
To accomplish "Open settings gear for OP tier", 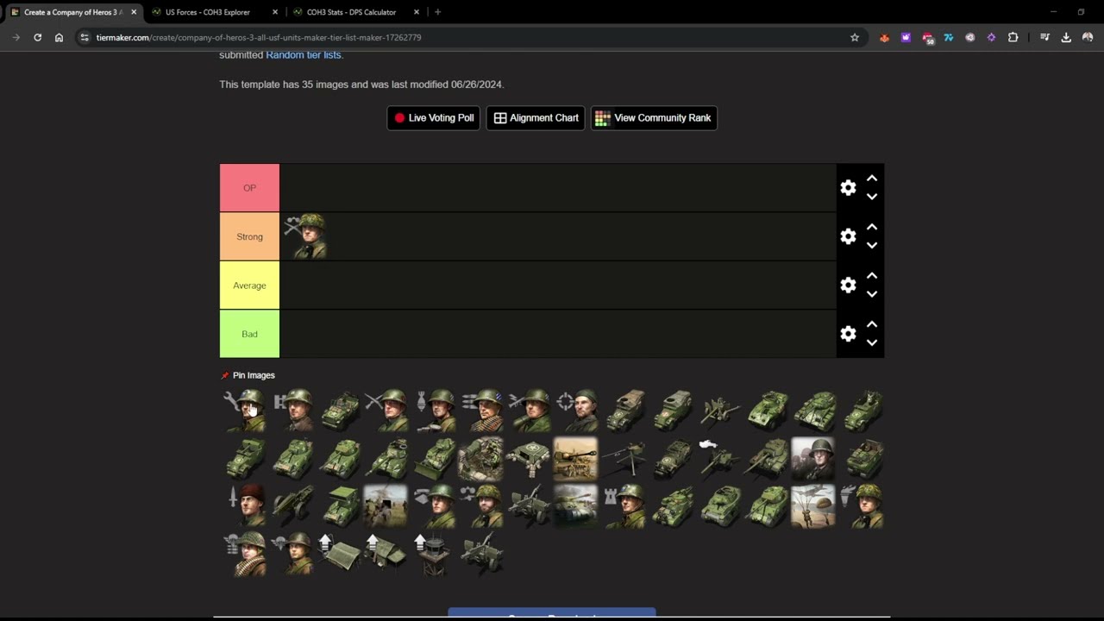I will coord(848,188).
